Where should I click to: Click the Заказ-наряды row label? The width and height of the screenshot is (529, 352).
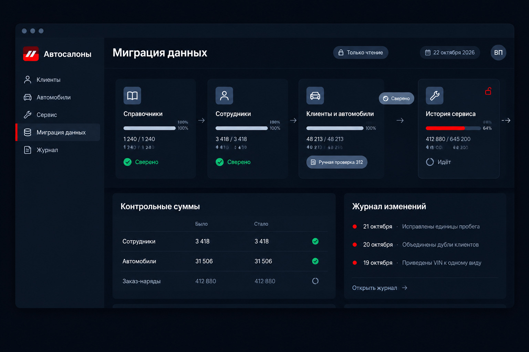click(x=142, y=281)
